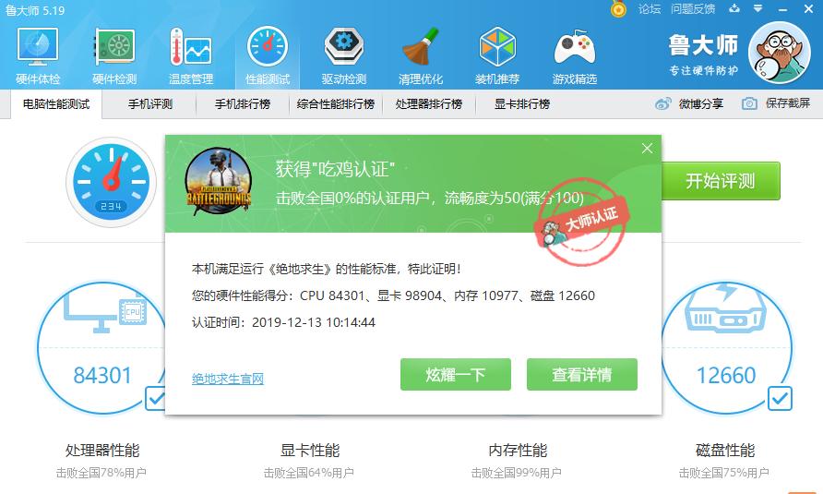The width and height of the screenshot is (823, 494).
Task: Click 获得"吃鸡认证" heading
Action: [335, 169]
